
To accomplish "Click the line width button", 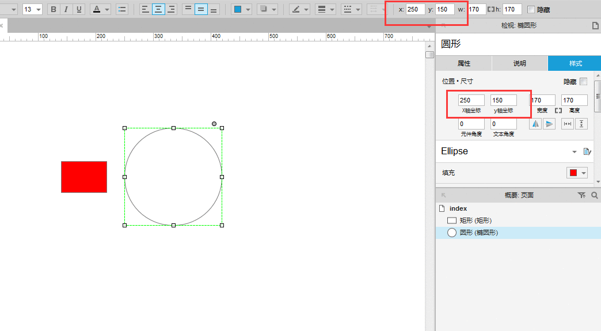I will pyautogui.click(x=322, y=9).
